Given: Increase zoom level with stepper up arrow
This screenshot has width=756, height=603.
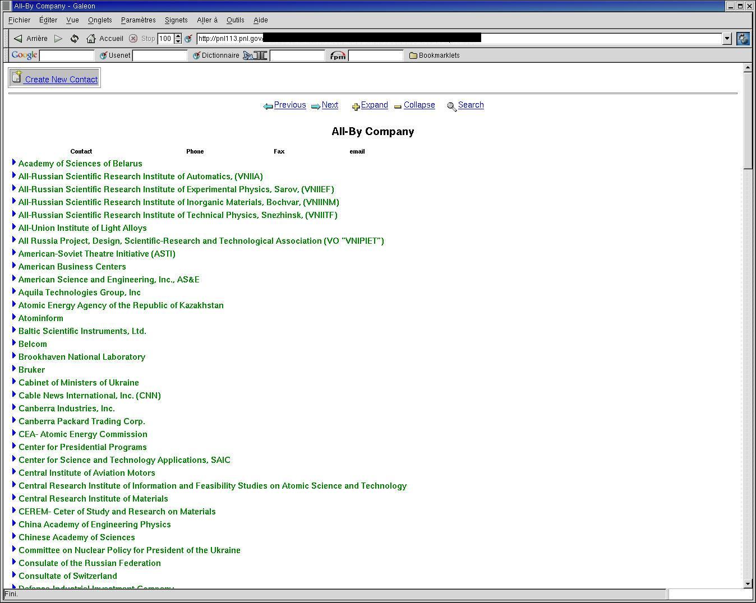Looking at the screenshot, I should 178,36.
